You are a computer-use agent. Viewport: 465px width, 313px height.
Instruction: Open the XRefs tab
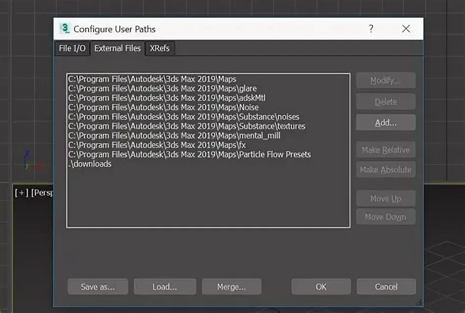159,48
